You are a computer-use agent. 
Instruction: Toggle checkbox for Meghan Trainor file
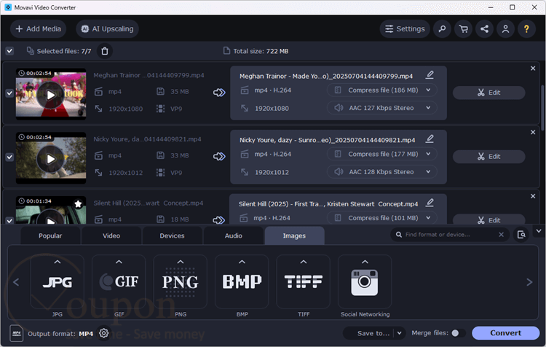pos(9,93)
